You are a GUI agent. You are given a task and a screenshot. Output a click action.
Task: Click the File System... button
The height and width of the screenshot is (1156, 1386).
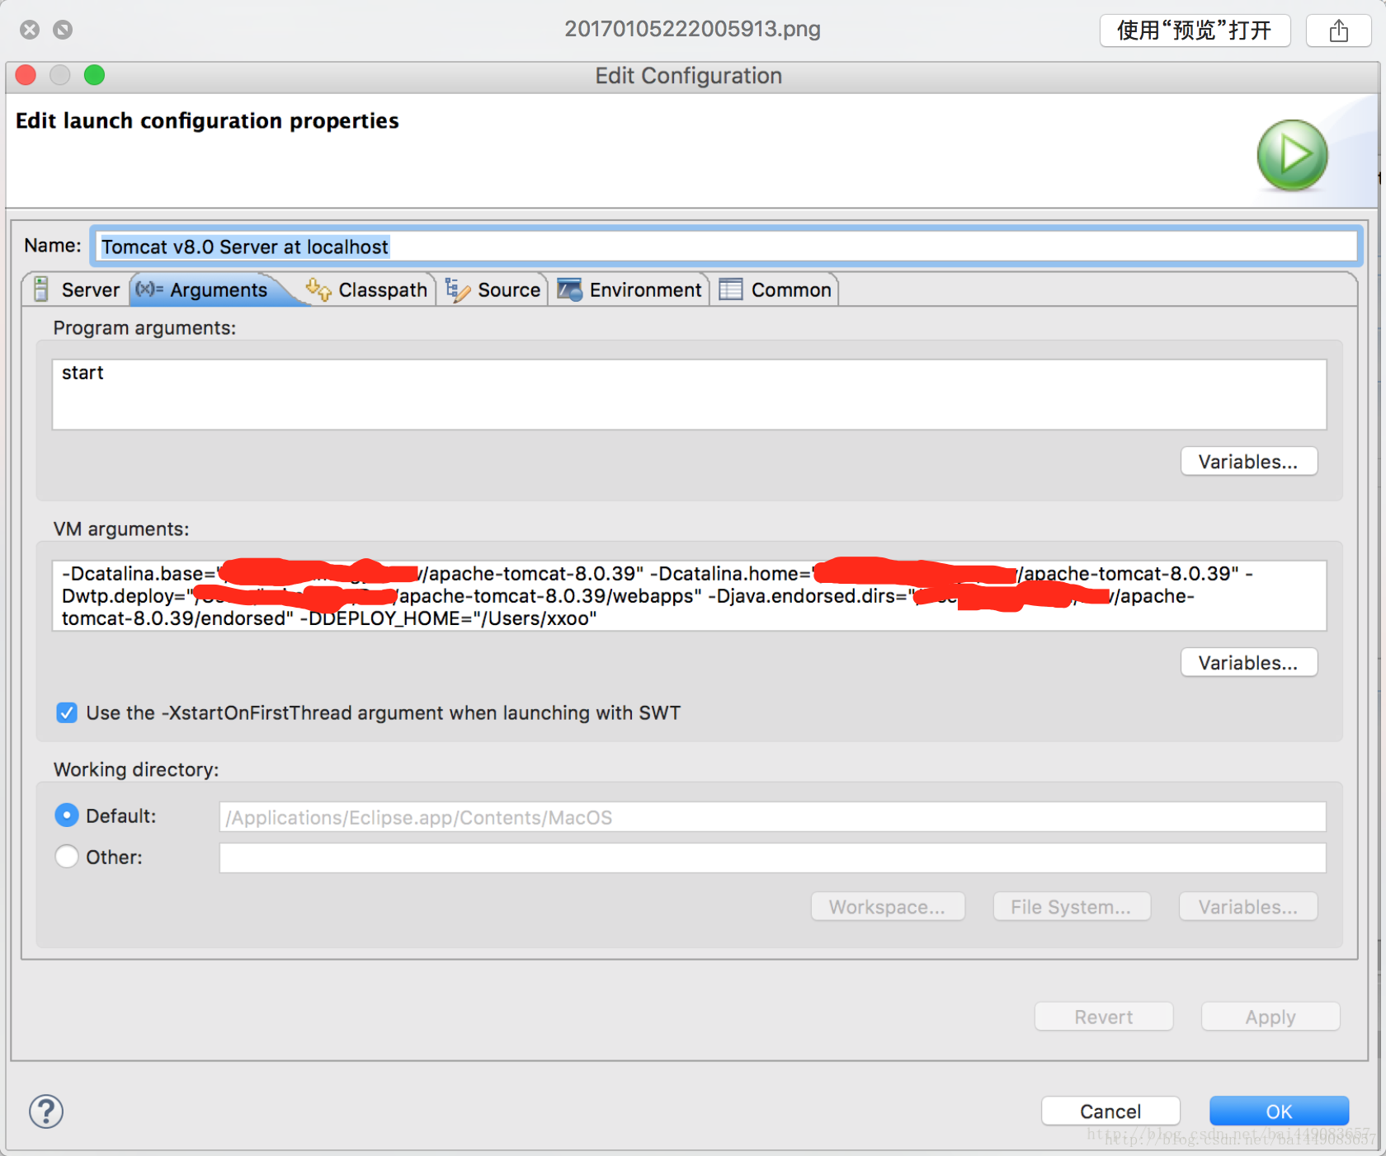(x=1071, y=906)
